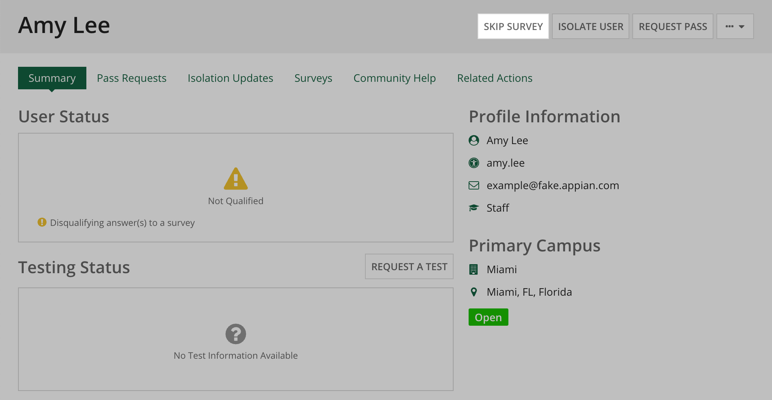Click the Isolate User button
Viewport: 772px width, 400px height.
[591, 26]
